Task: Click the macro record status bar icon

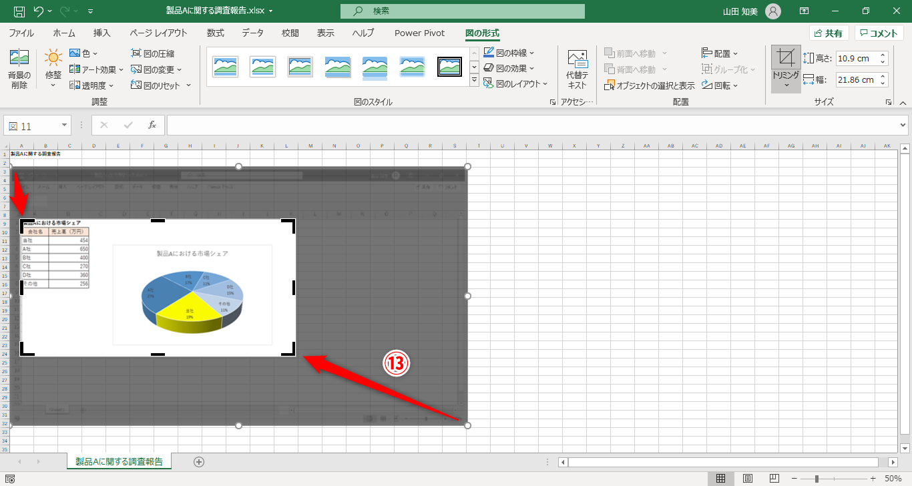Action: pos(9,479)
